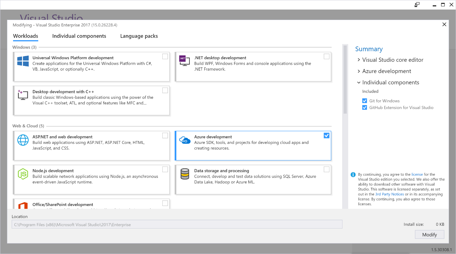
Task: Open Language packs tab
Action: coord(139,36)
